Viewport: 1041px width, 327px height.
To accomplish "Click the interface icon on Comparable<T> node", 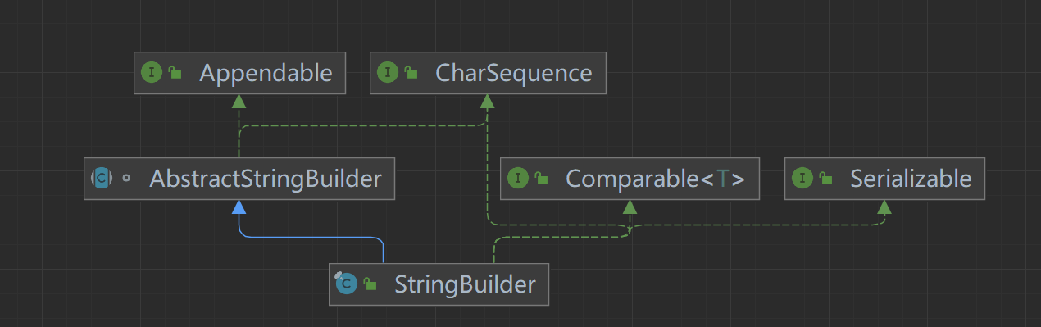I will tap(518, 178).
